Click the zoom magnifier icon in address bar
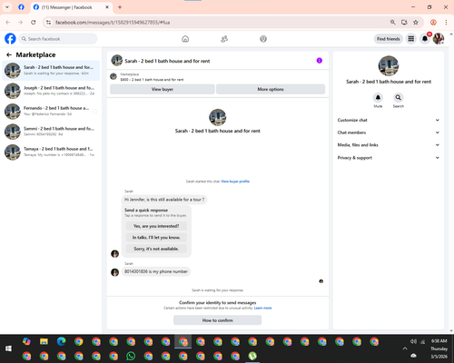The height and width of the screenshot is (363, 454). pyautogui.click(x=392, y=23)
